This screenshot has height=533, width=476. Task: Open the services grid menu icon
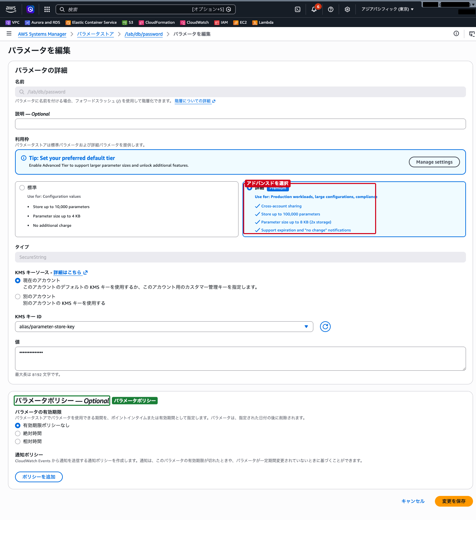tap(47, 9)
